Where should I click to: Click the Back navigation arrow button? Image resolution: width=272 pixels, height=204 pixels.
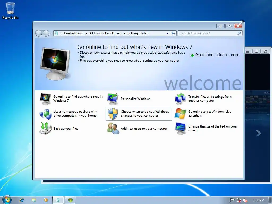[39, 33]
